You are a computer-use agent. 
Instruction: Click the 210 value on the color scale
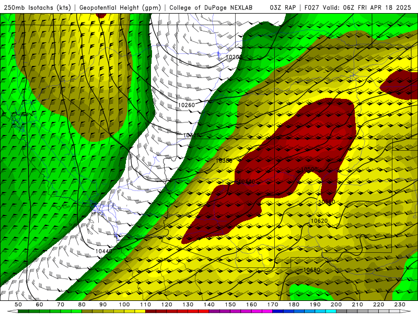tap(357, 305)
